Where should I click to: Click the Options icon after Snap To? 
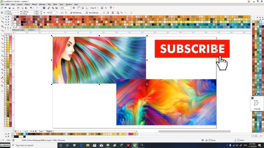[102, 8]
